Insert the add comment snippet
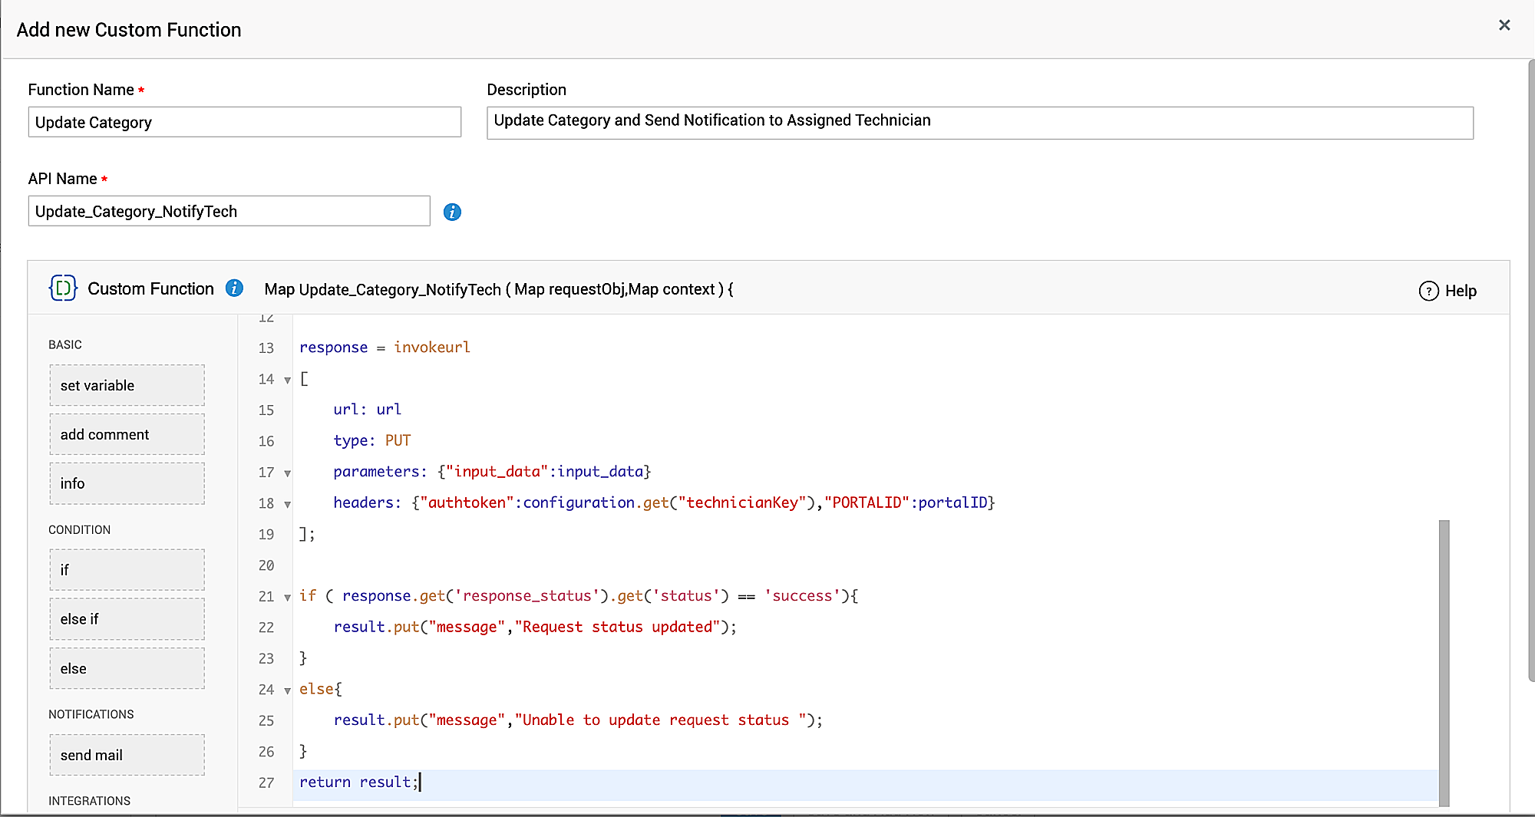This screenshot has height=817, width=1535. coord(127,434)
